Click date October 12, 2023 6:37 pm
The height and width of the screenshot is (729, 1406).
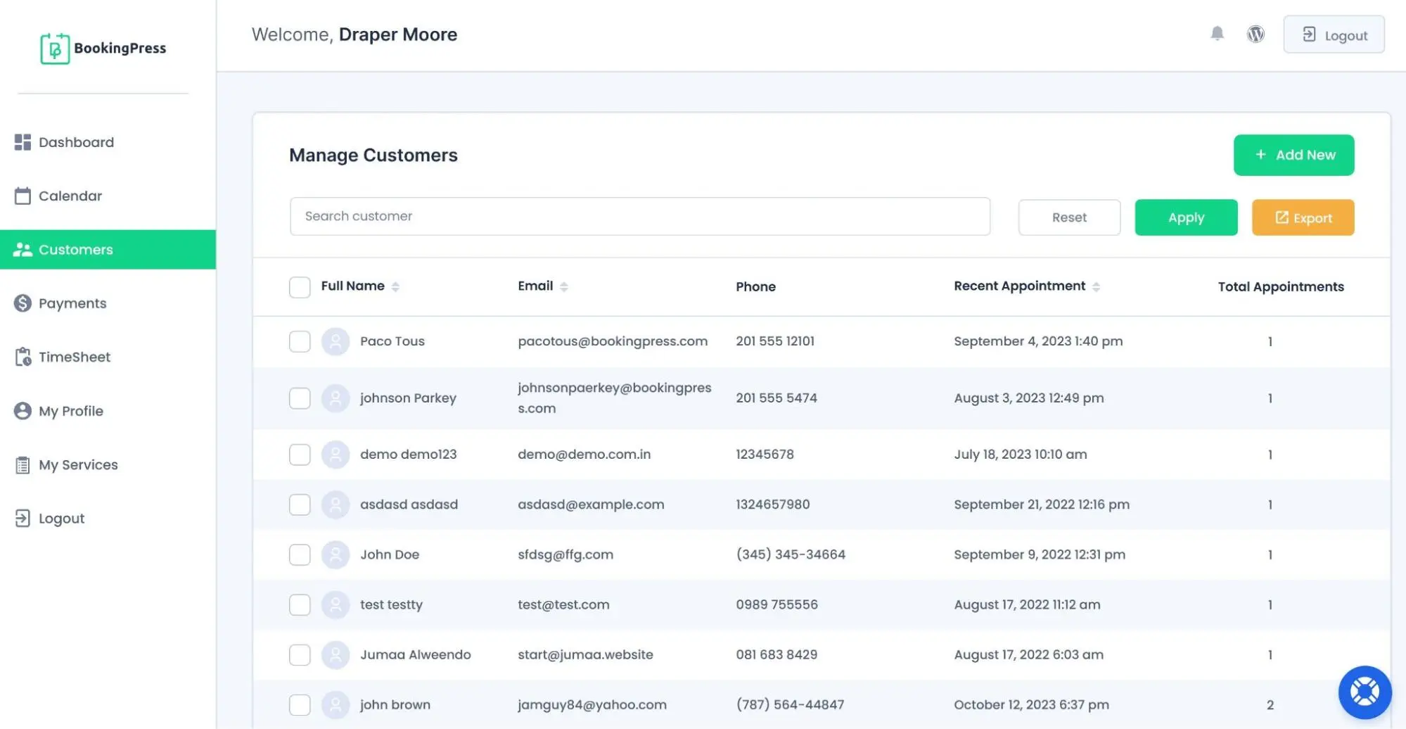[x=1031, y=704]
